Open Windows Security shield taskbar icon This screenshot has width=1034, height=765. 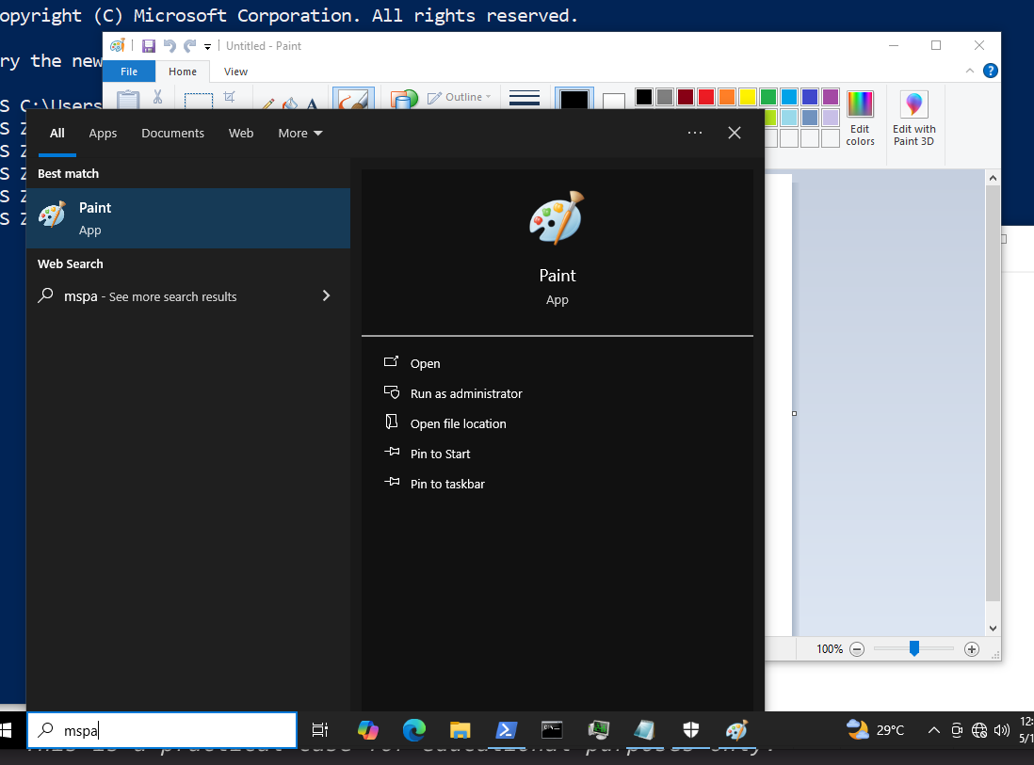tap(690, 730)
